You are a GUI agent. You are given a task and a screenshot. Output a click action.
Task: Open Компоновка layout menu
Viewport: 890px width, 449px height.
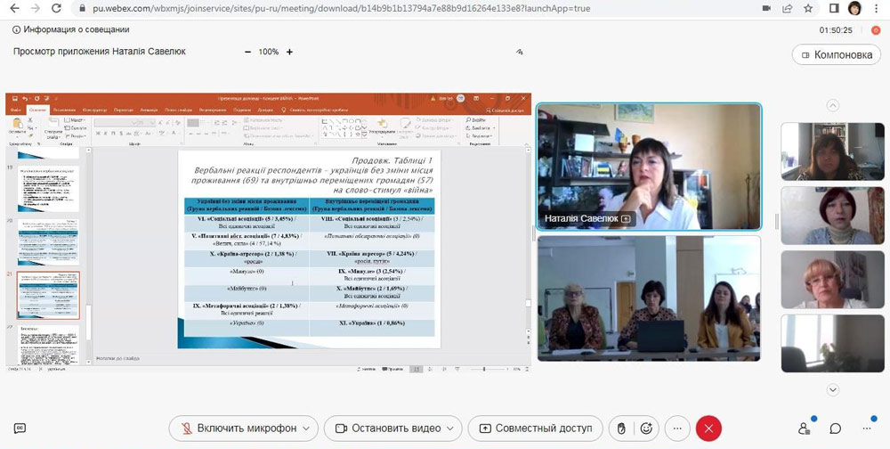(835, 54)
